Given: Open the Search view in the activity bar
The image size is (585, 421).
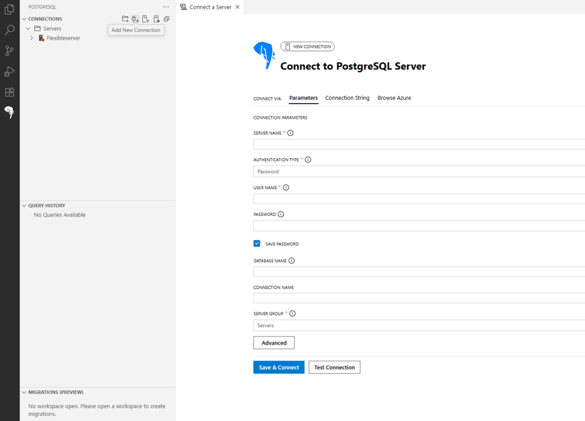Looking at the screenshot, I should (9, 29).
